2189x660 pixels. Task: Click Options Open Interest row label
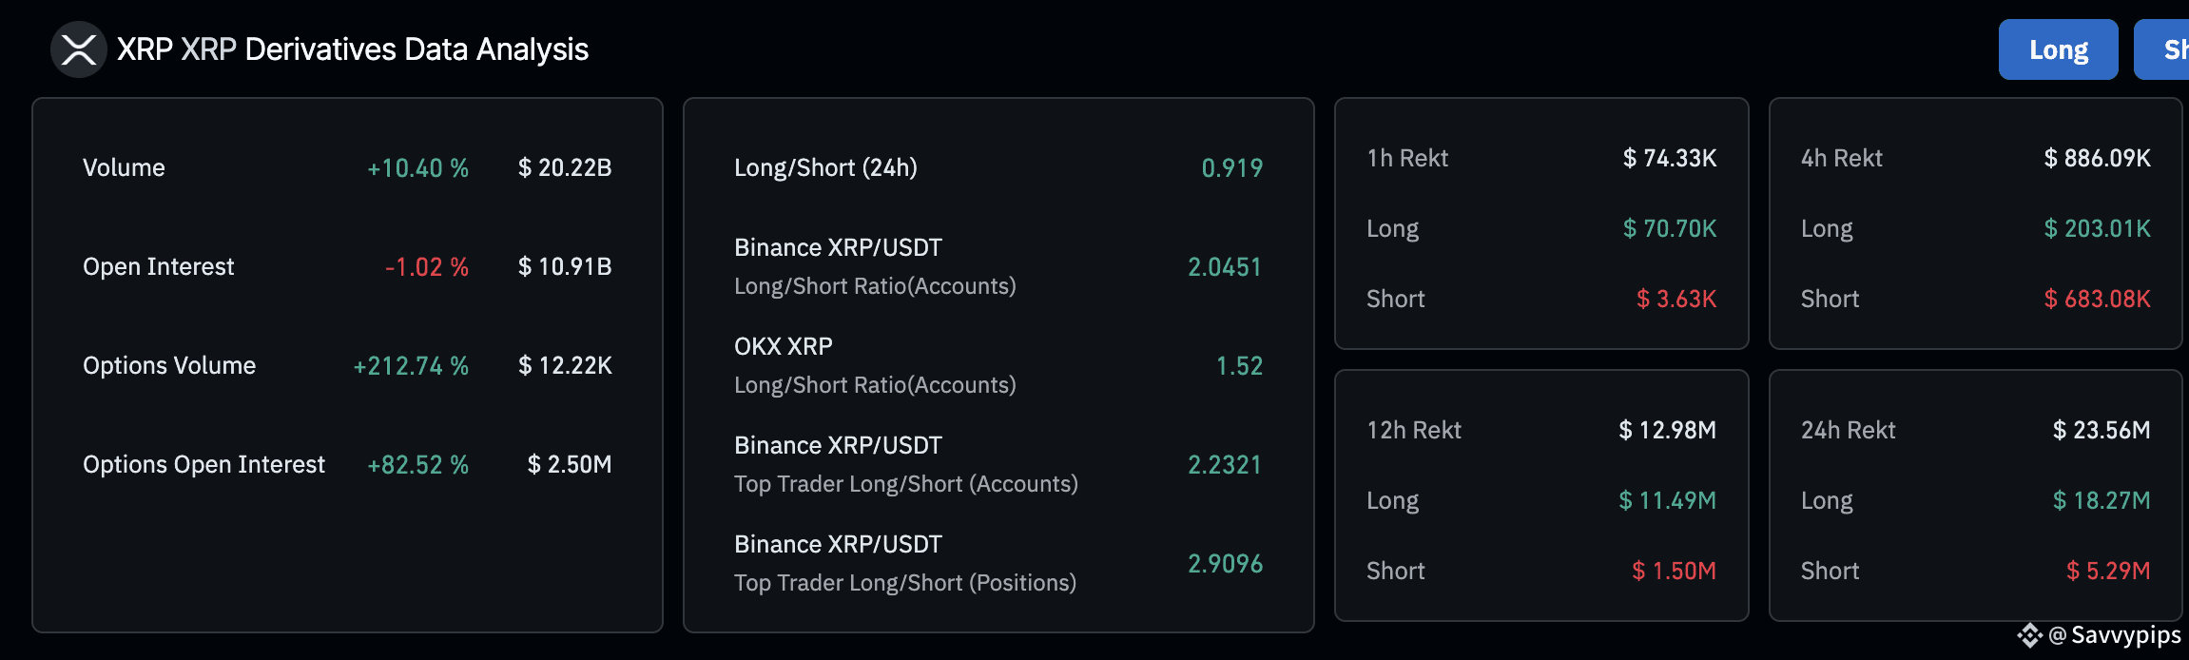pos(203,465)
